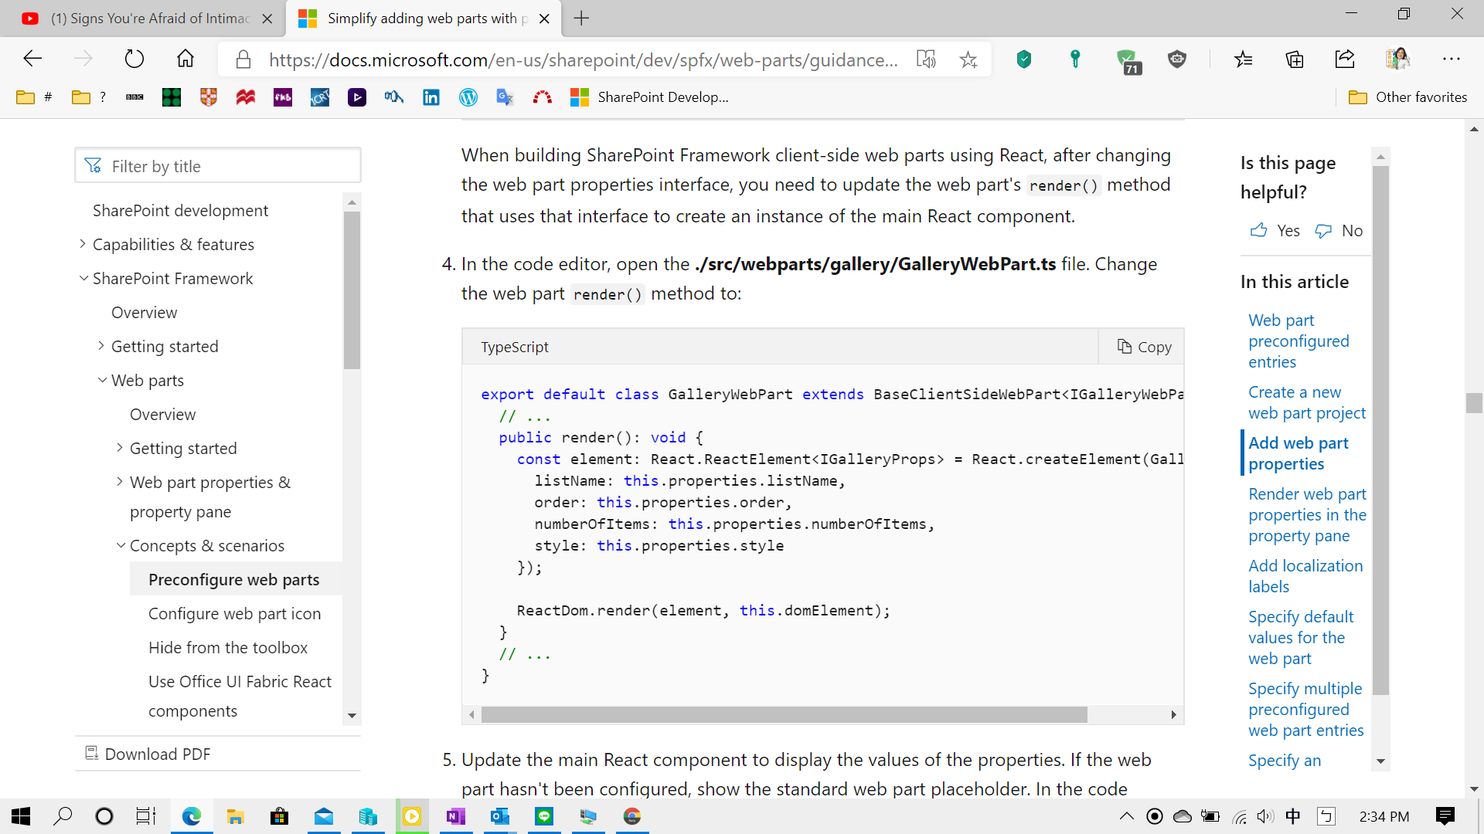The height and width of the screenshot is (834, 1484).
Task: Vote No on 'Is this page helpful?'
Action: click(x=1338, y=230)
